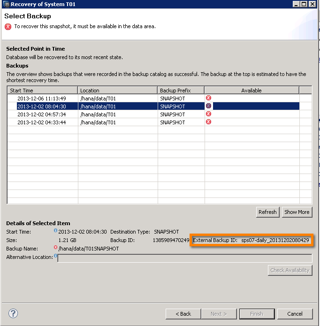The height and width of the screenshot is (326, 320).
Task: Click error icon next to Backup Name
Action: tap(55, 247)
